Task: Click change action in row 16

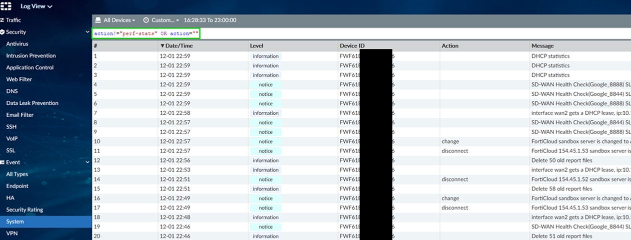Action: point(450,199)
